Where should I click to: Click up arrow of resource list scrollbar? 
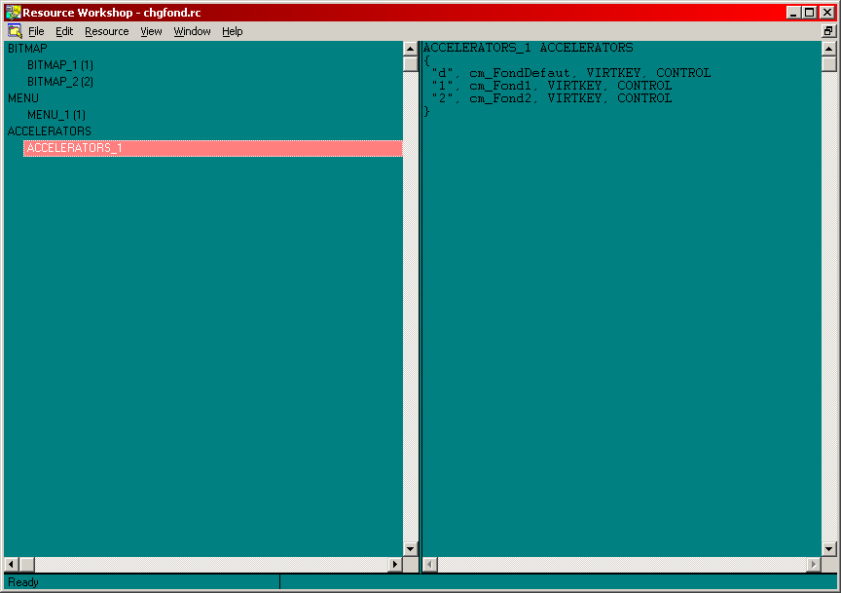tap(410, 49)
